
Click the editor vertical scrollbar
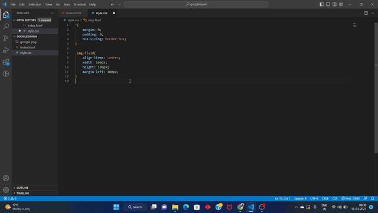click(x=376, y=88)
